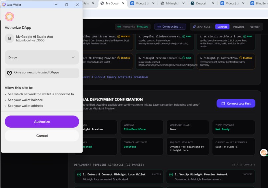Image resolution: width=268 pixels, height=188 pixels.
Task: Expand the 4 Circuit Binary Artifacts Breakdown link
Action: tap(115, 77)
